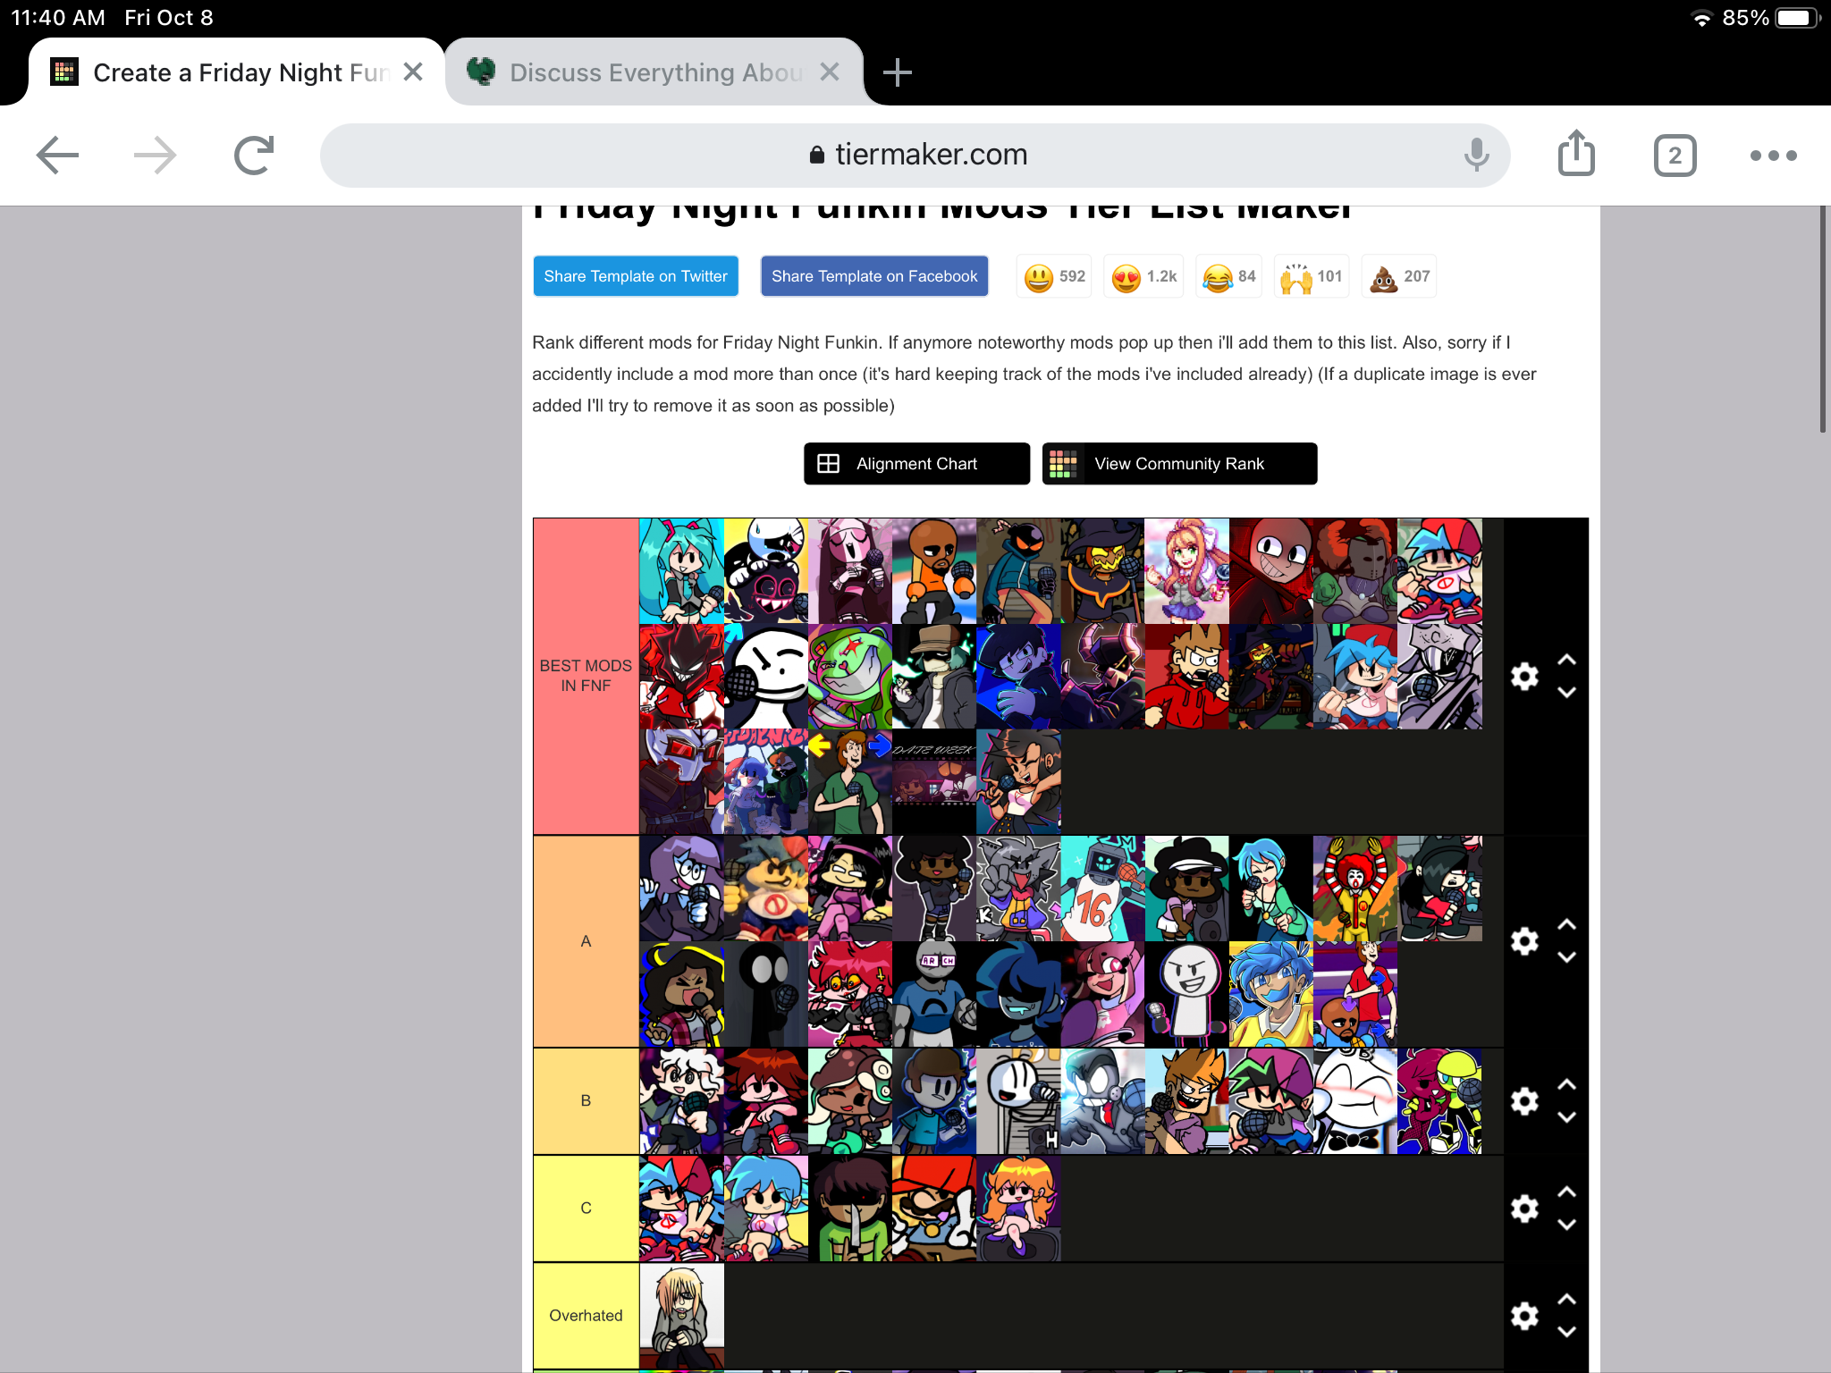Click the Overhated tier label
Screen dimensions: 1831x1373
tap(586, 1316)
